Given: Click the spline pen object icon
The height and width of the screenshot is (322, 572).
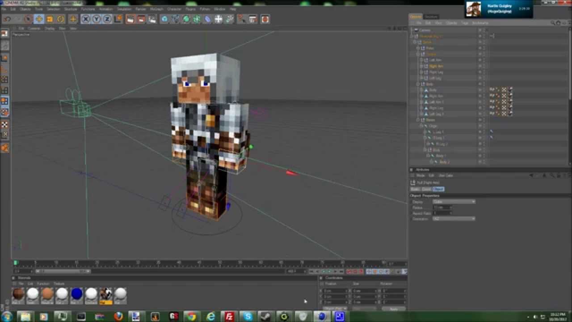Looking at the screenshot, I should (x=175, y=19).
